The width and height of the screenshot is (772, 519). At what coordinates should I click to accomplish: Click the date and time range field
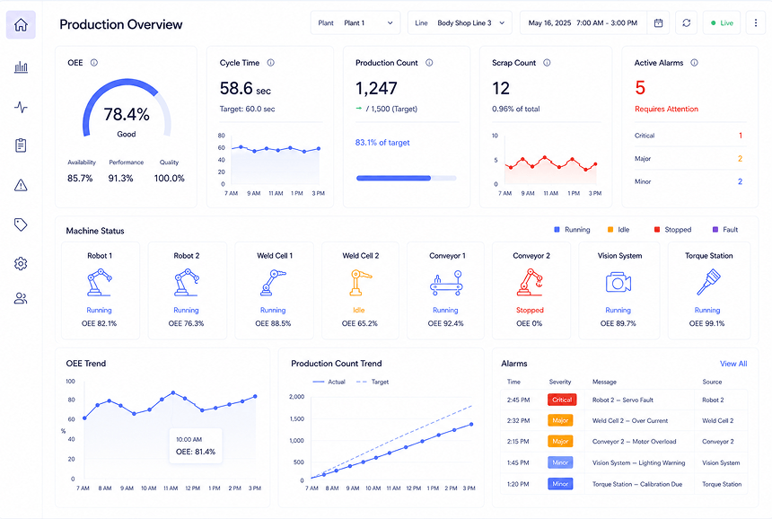583,23
